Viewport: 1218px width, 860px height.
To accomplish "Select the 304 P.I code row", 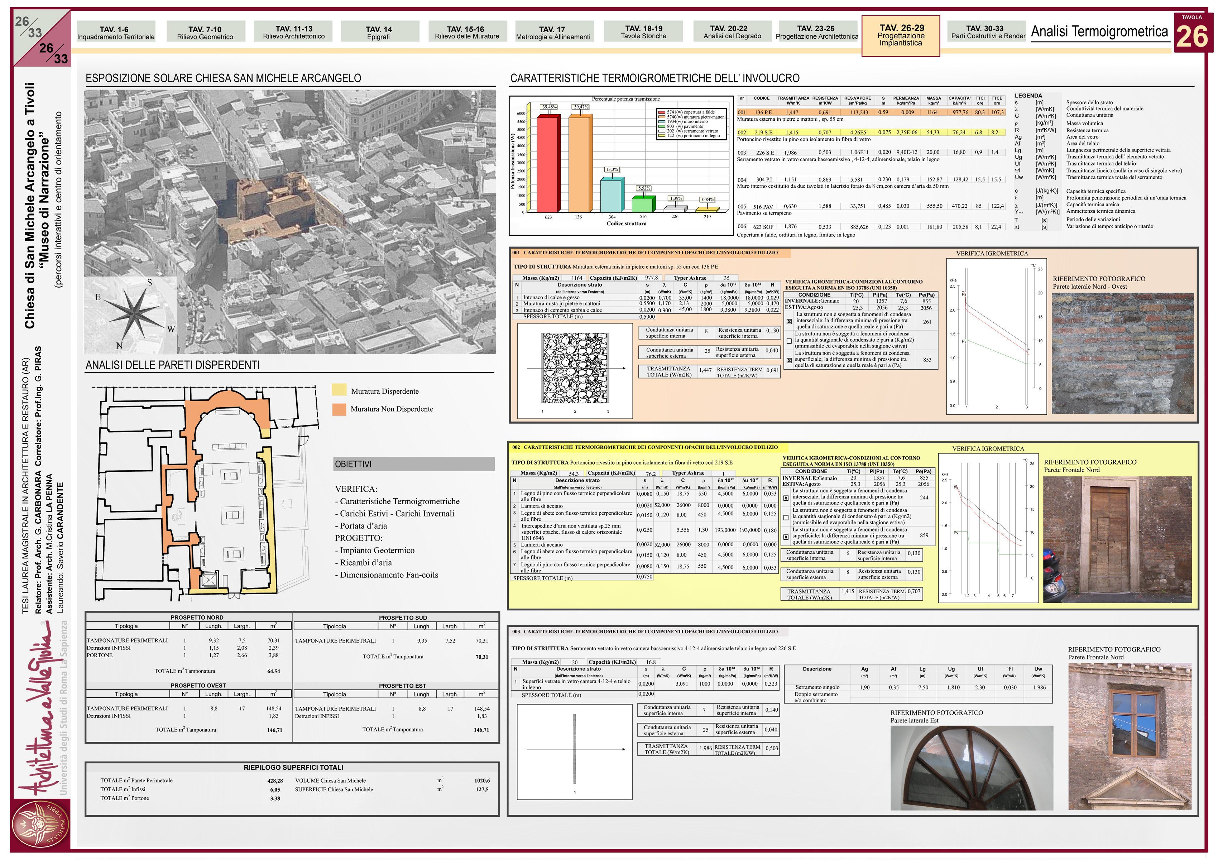I will pos(871,179).
